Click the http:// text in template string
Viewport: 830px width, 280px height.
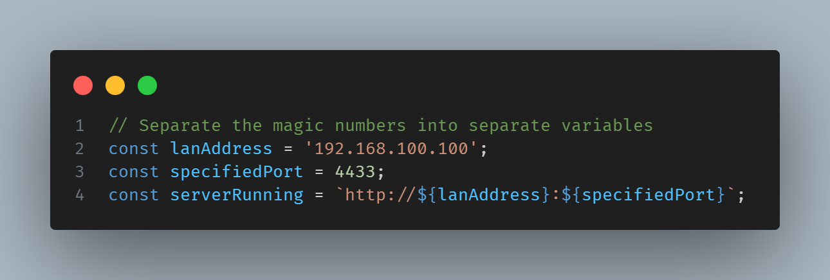pos(381,195)
